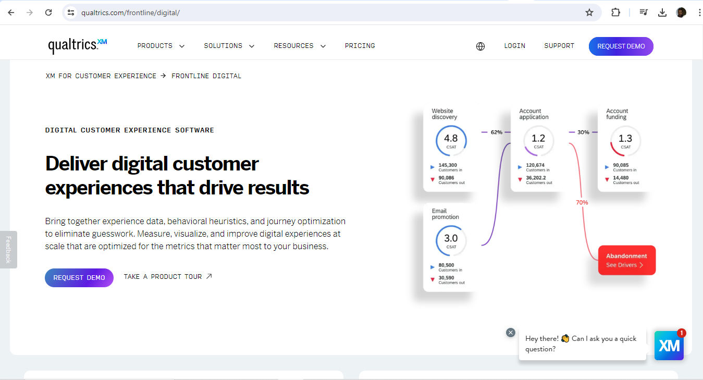Open the XM chat widget icon
This screenshot has width=703, height=380.
[x=669, y=346]
